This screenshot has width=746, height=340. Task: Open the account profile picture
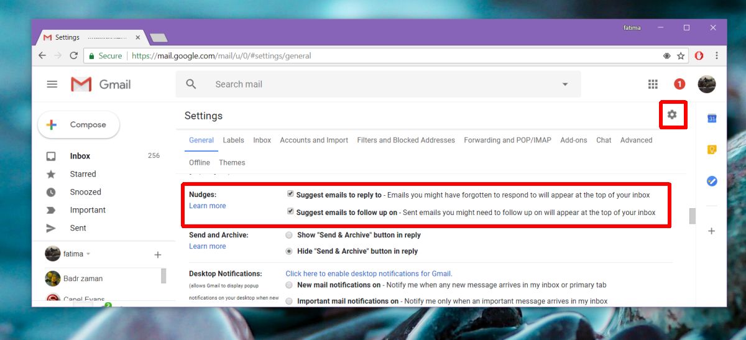click(707, 84)
